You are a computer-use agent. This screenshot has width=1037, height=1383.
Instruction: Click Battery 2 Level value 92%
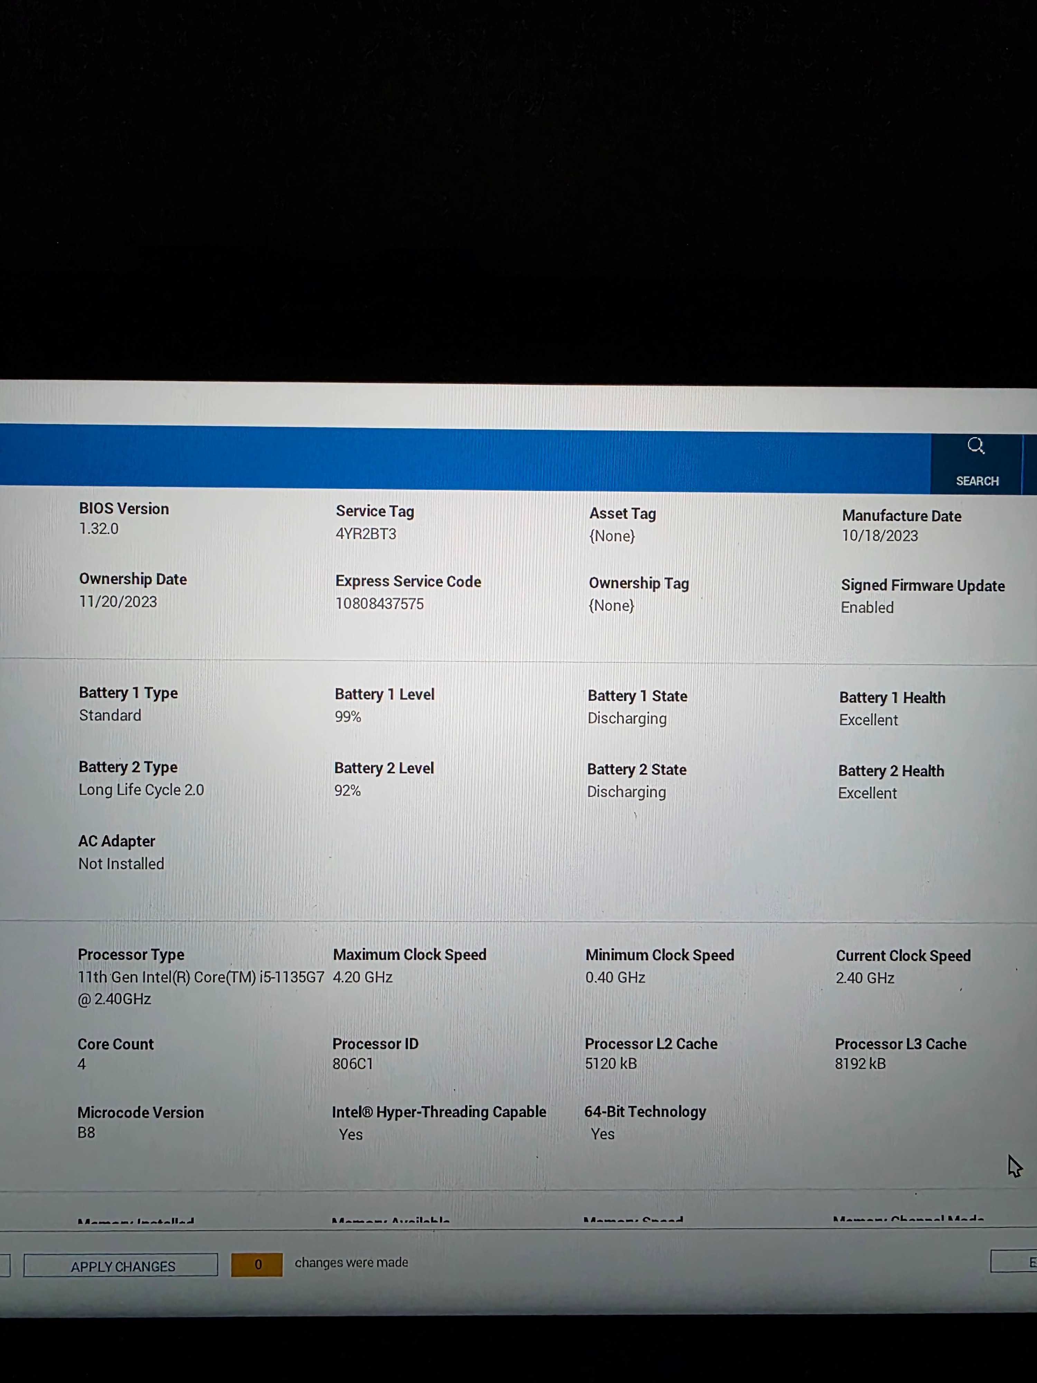[x=347, y=791]
